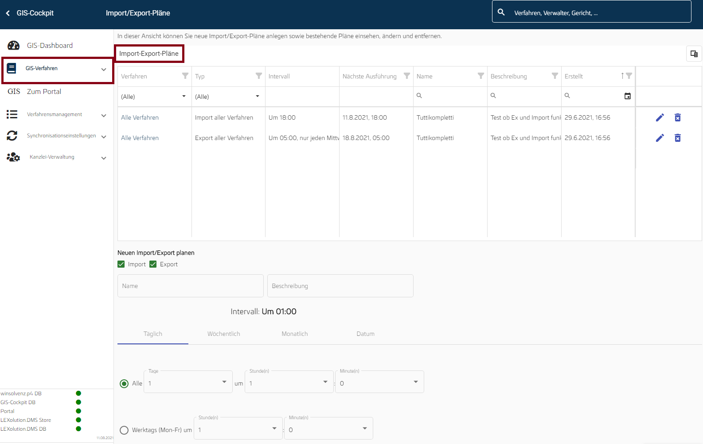Open filter on Verfahren column header
The image size is (703, 444).
(185, 76)
